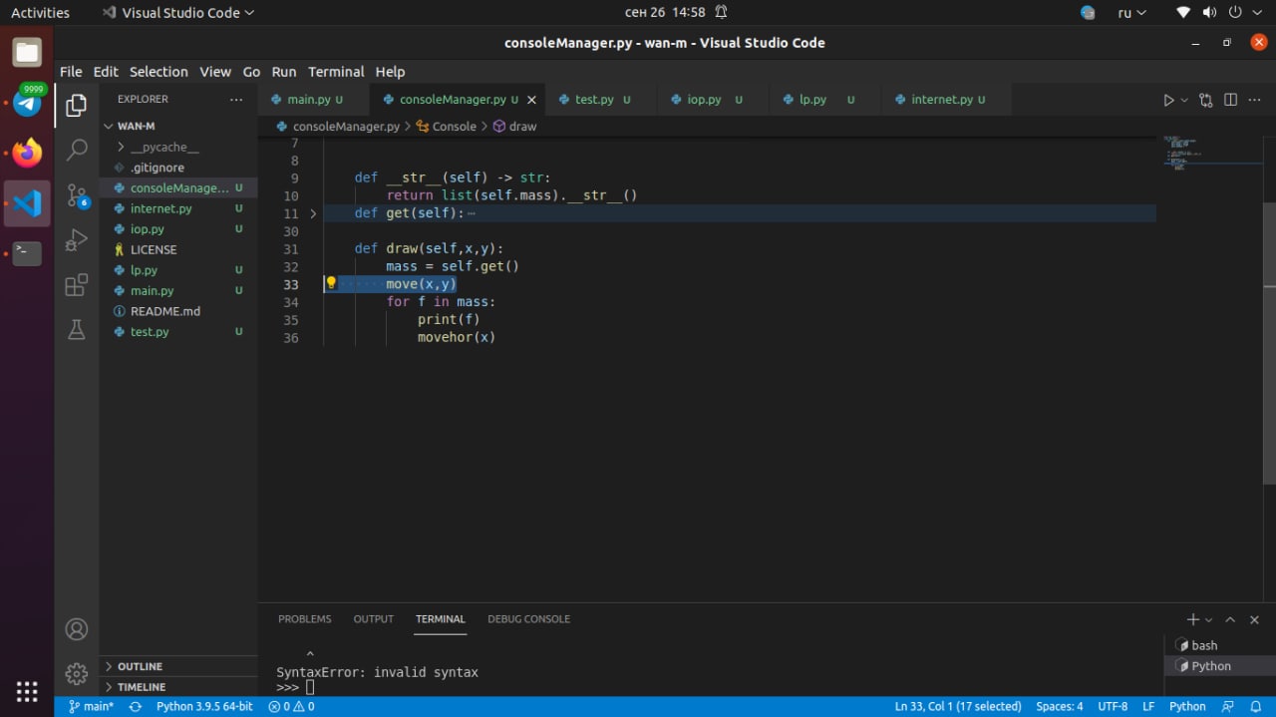Open the Run and Debug view
This screenshot has width=1276, height=717.
(x=77, y=240)
